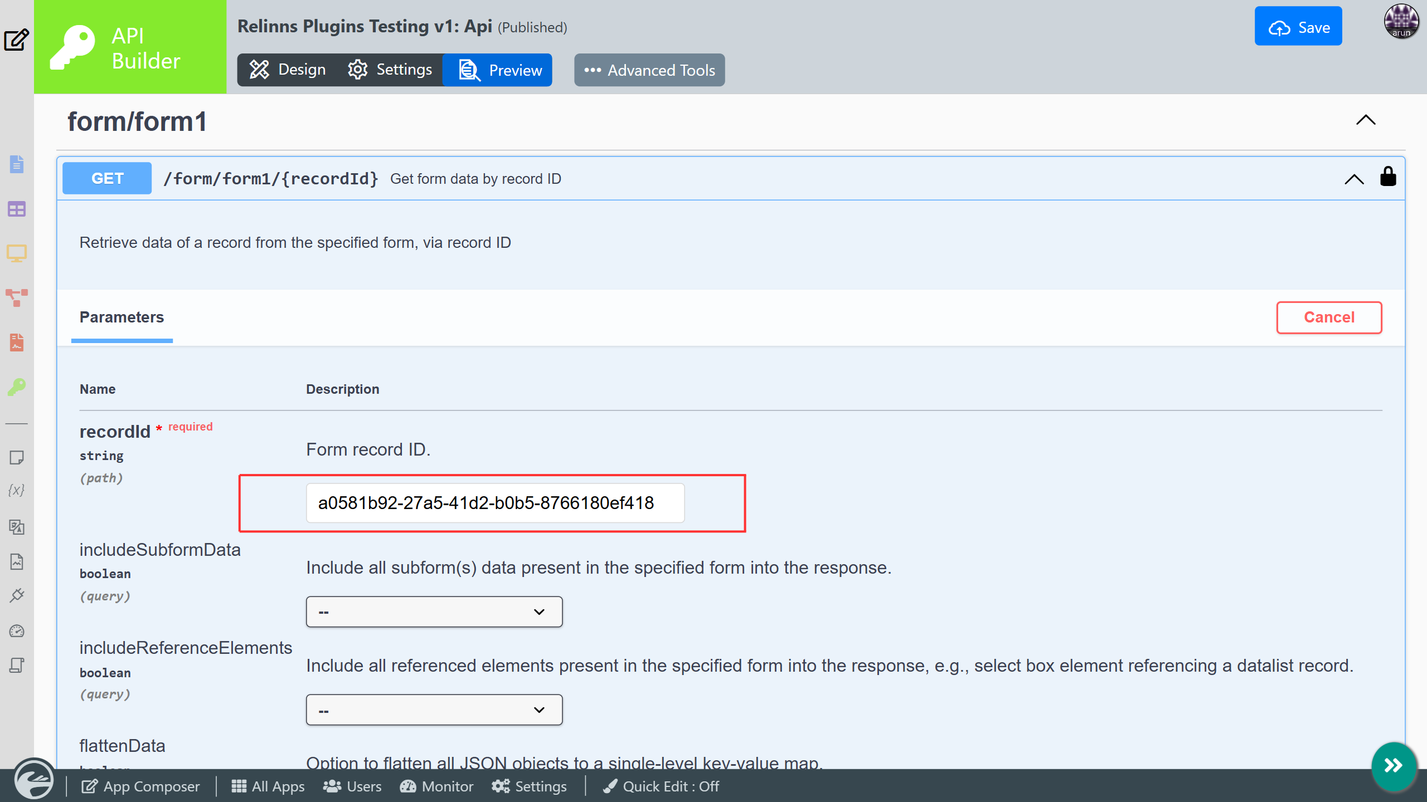Open the Advanced Tools menu
Image resolution: width=1427 pixels, height=802 pixels.
pos(649,70)
